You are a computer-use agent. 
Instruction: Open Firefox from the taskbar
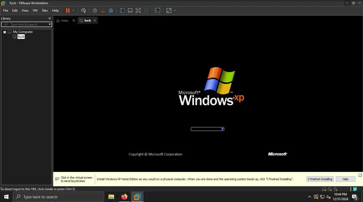click(124, 197)
